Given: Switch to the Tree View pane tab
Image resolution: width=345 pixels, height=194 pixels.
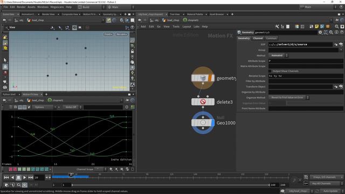Looking at the screenshot, I should point(175,15).
